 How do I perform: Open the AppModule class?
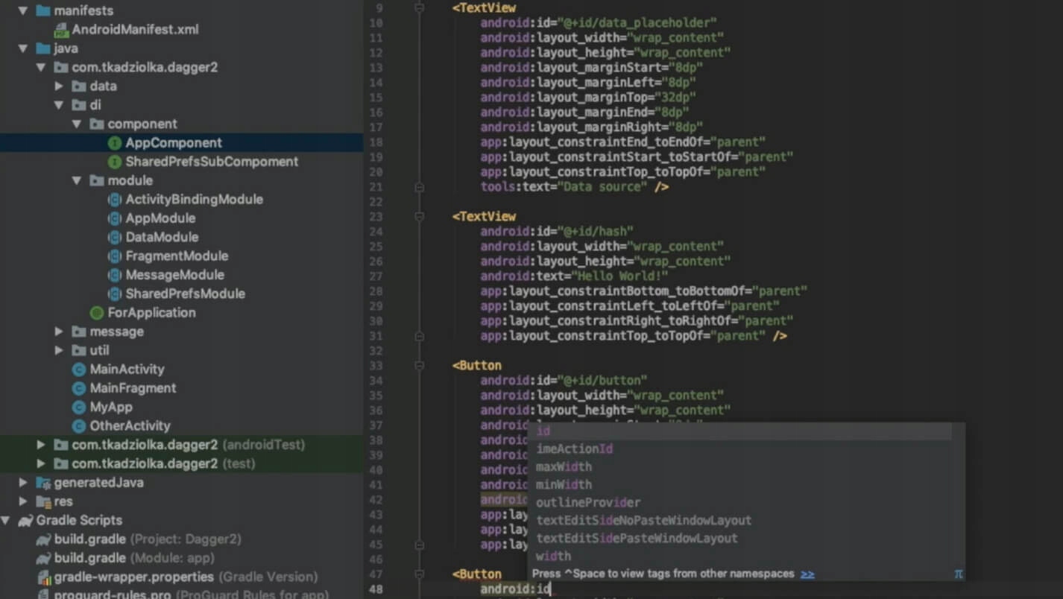160,218
